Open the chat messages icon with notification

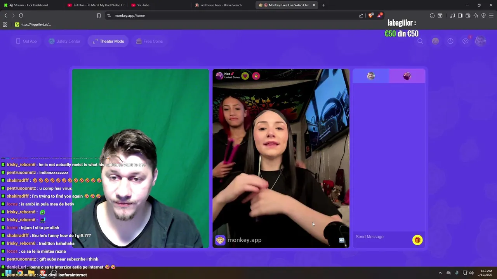[466, 41]
